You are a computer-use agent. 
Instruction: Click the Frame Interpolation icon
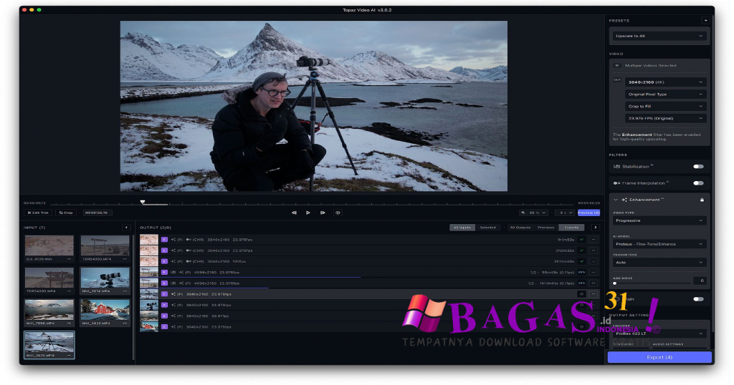click(x=616, y=183)
